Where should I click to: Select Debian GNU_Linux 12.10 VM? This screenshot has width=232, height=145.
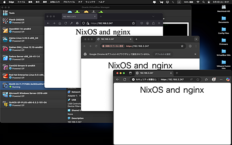22,49
